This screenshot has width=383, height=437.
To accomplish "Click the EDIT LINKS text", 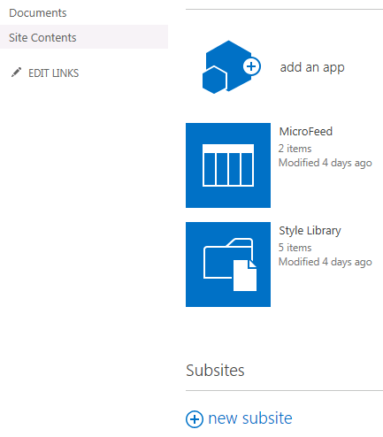I will [x=53, y=73].
